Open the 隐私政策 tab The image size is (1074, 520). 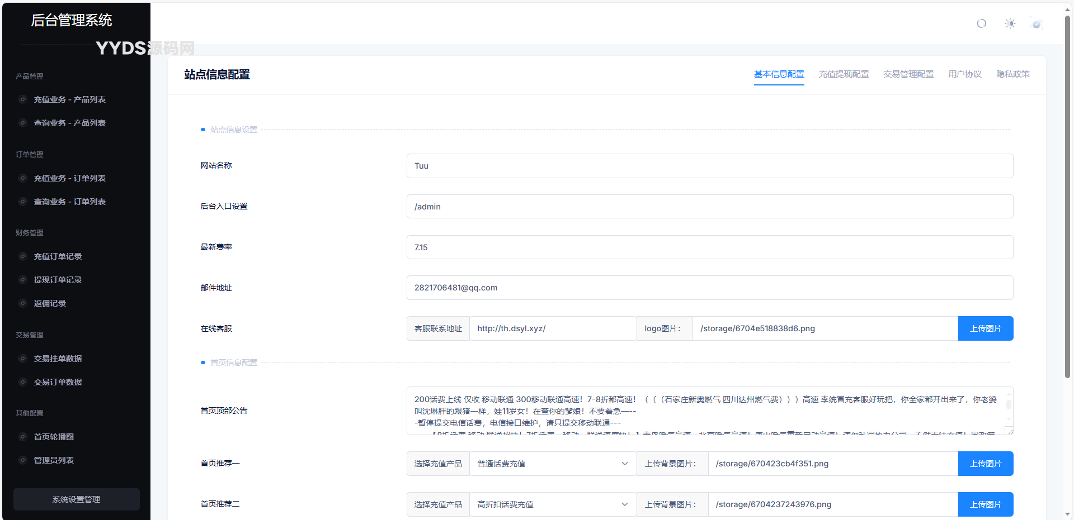(1012, 74)
